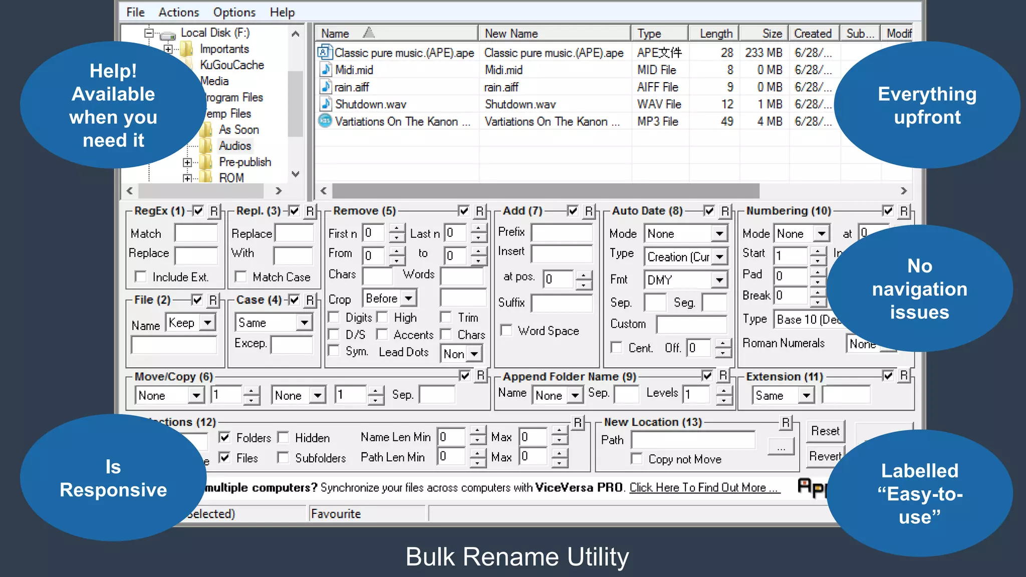Viewport: 1026px width, 577px height.
Task: Click the Shutdown.wav audio file icon
Action: coord(326,104)
